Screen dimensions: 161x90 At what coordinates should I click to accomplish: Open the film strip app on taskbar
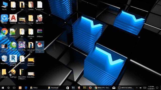click(x=73, y=88)
